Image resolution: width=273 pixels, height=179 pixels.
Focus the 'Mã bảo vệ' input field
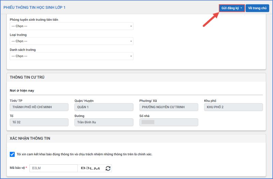coord(53,168)
